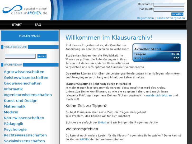This screenshot has width=192, height=144.
Task: Open Ingenieurwissenschaften category
Action: click(28, 95)
